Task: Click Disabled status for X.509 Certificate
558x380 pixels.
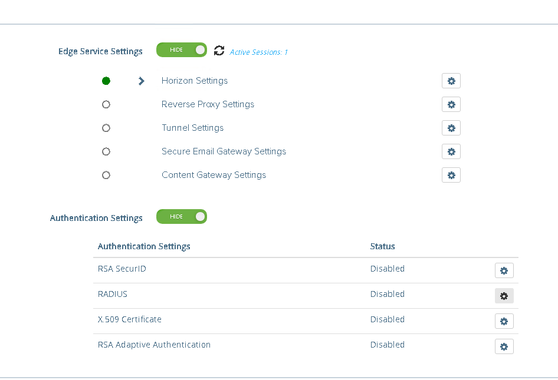Action: point(387,319)
